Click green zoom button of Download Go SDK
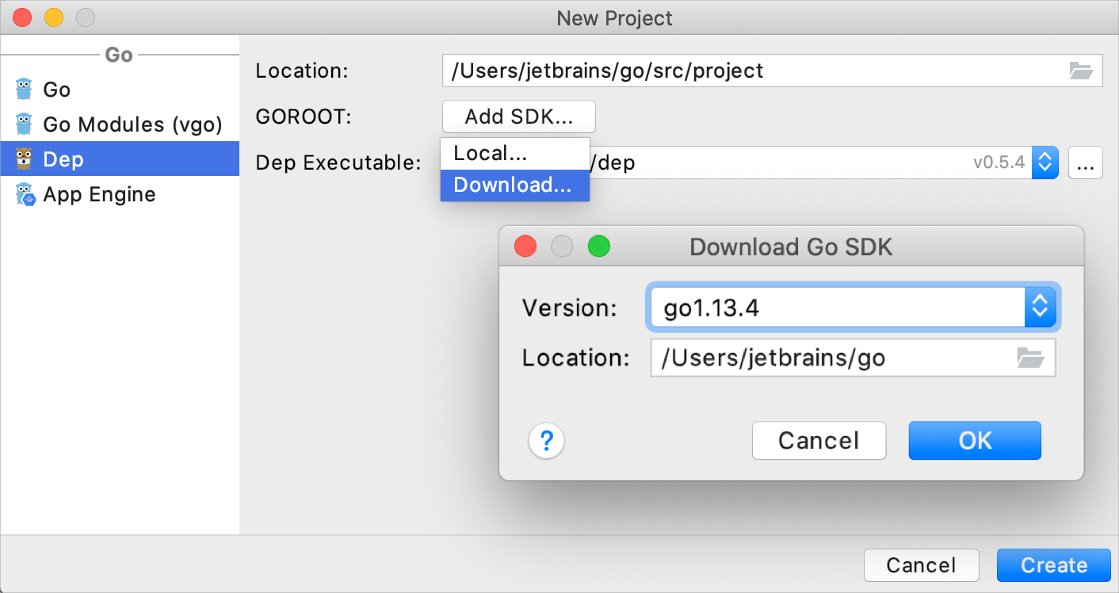Viewport: 1119px width, 593px height. (599, 247)
